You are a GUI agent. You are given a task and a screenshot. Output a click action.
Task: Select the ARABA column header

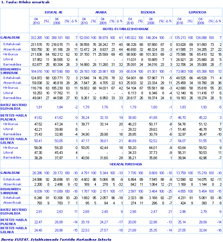click(x=101, y=12)
